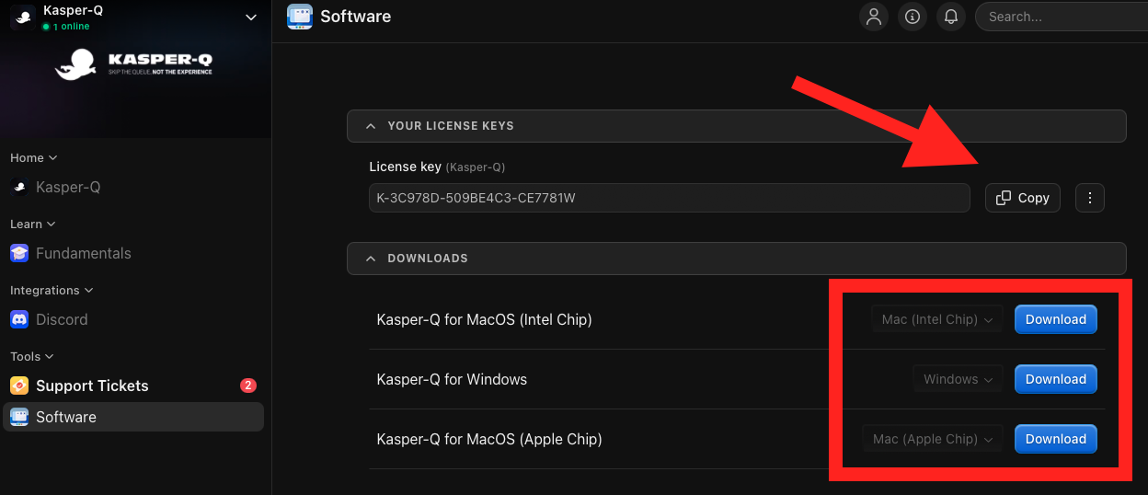
Task: Select Software in the sidebar
Action: tap(65, 417)
